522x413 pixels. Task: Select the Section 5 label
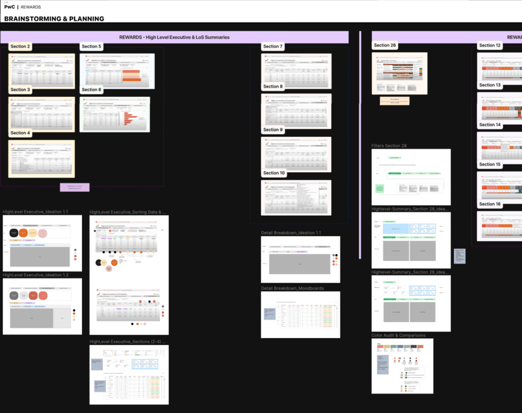pos(92,46)
